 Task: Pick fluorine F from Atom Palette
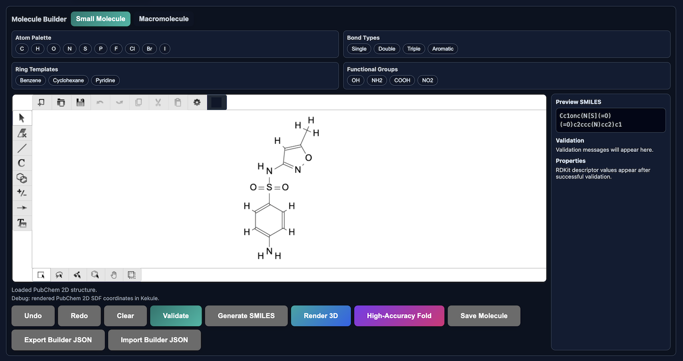pos(116,49)
